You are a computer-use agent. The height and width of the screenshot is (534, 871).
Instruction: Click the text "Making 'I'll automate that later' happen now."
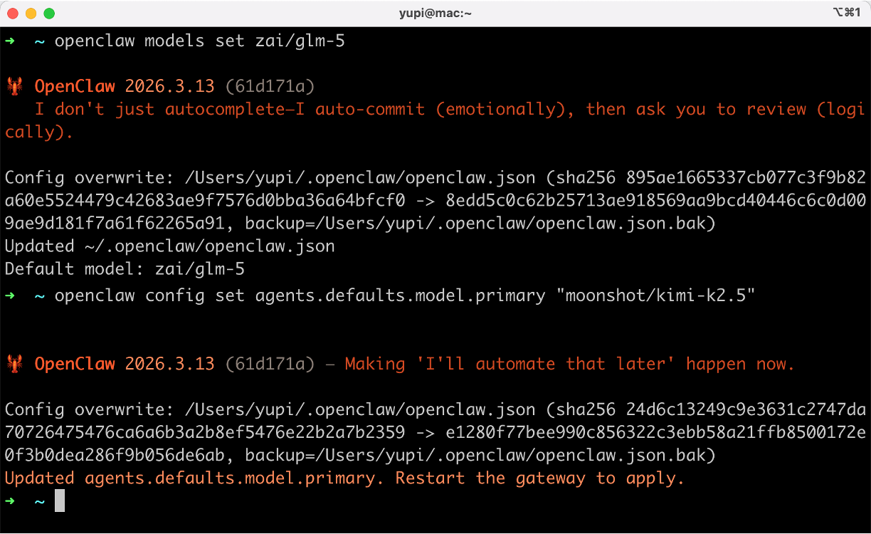pos(569,364)
